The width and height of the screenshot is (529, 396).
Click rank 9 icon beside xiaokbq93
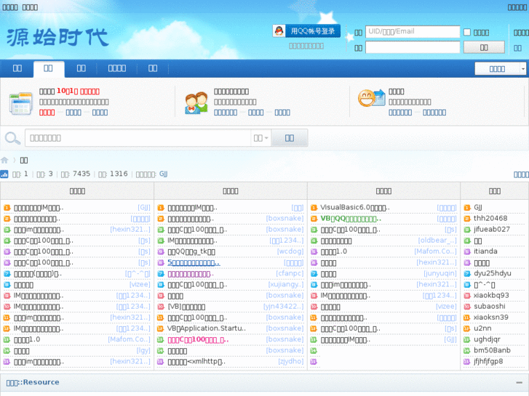point(467,296)
